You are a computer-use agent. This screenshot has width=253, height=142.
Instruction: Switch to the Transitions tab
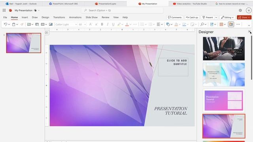59,17
